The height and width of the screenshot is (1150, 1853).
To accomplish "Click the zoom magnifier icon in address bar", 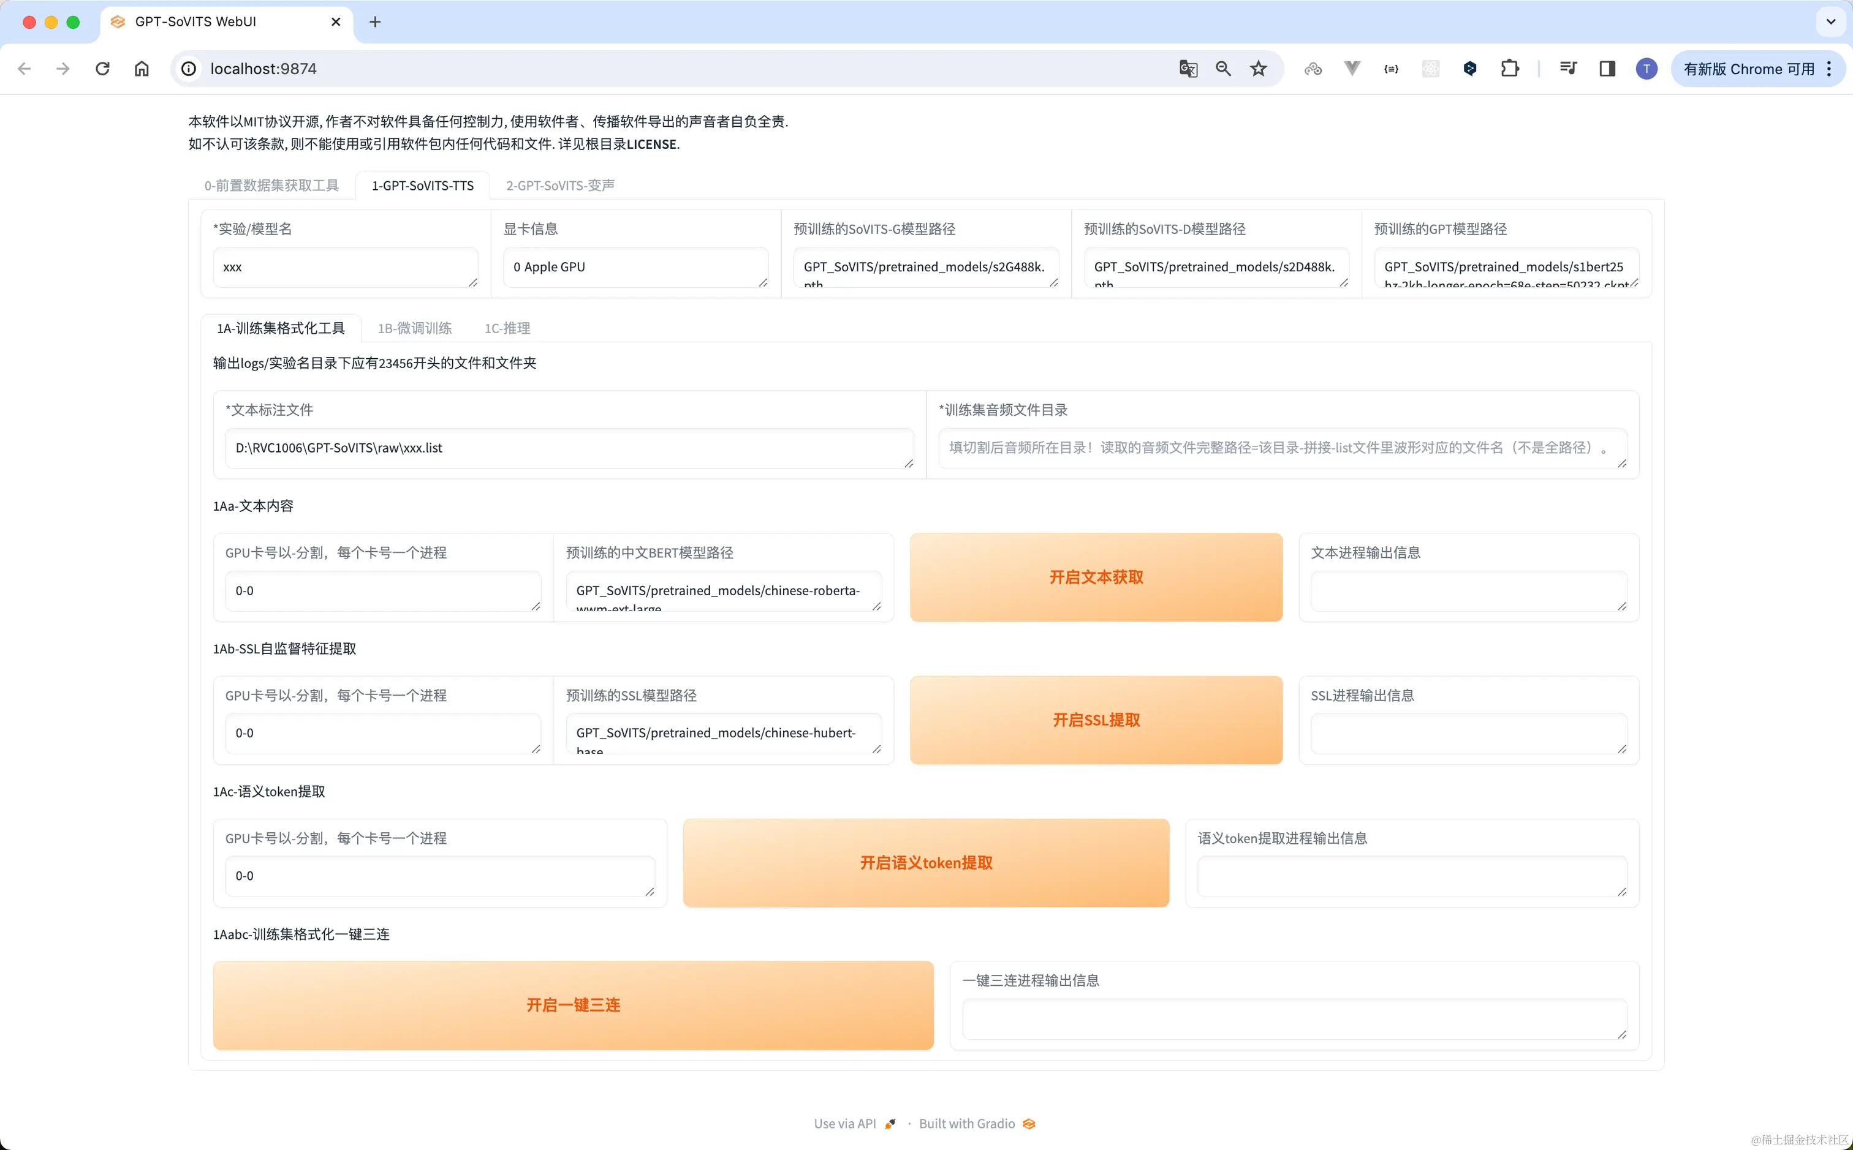I will point(1223,69).
